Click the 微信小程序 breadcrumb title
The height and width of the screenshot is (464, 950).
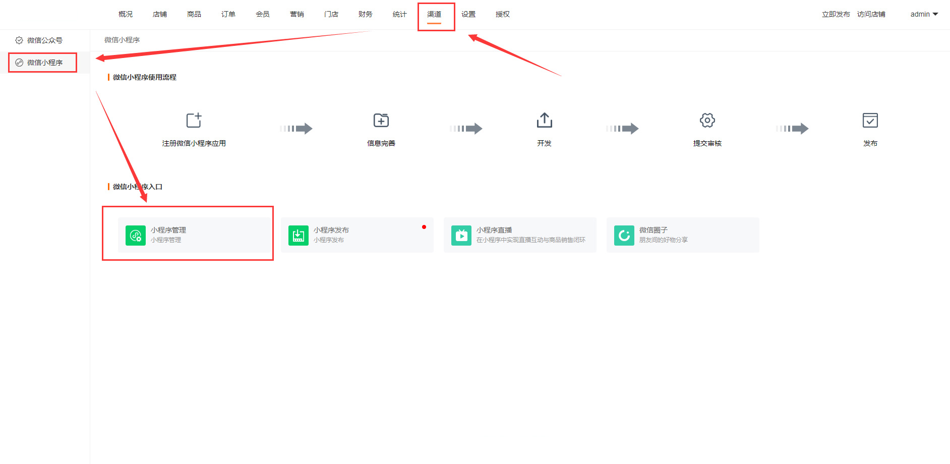tap(122, 40)
